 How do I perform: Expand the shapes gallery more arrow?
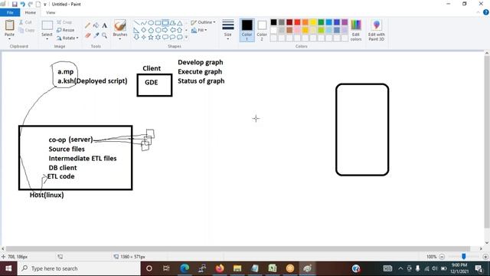187,38
